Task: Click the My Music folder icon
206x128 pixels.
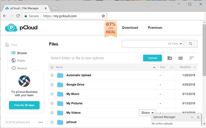Action: pyautogui.click(x=60, y=94)
